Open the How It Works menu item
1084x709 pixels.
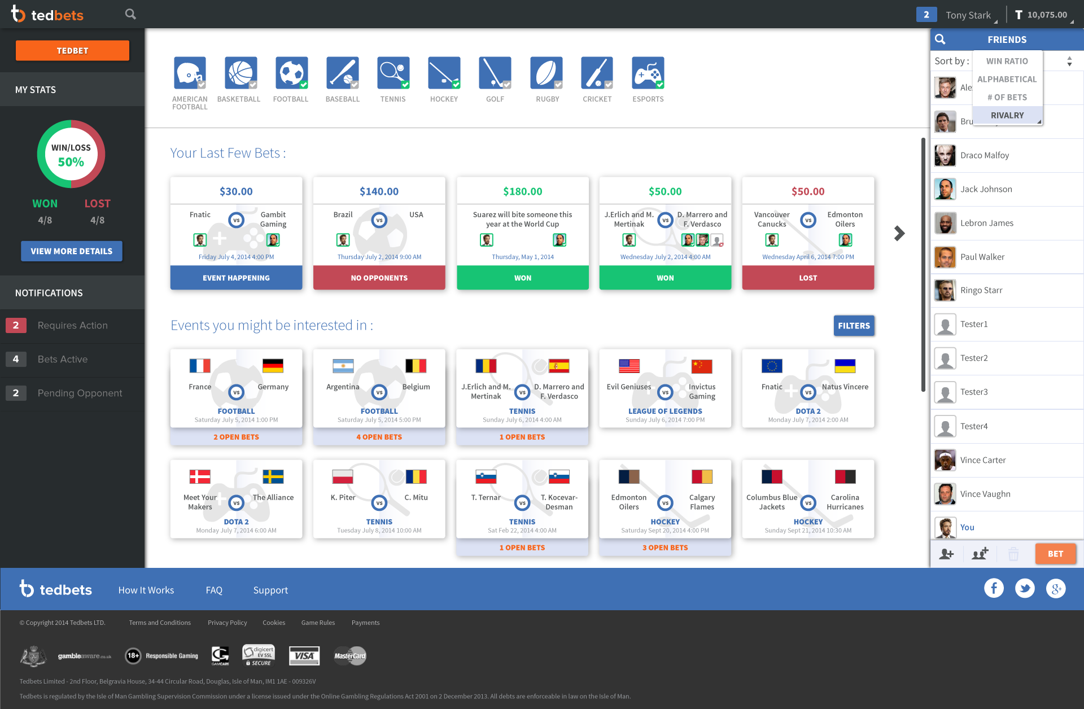click(x=146, y=590)
